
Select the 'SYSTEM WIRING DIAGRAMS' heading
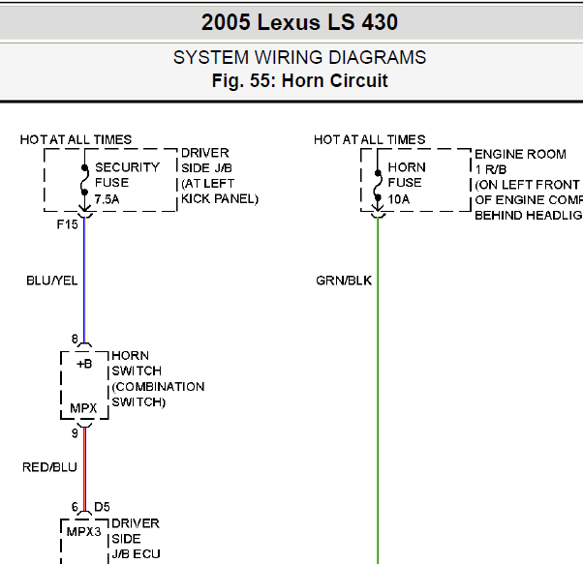[299, 57]
